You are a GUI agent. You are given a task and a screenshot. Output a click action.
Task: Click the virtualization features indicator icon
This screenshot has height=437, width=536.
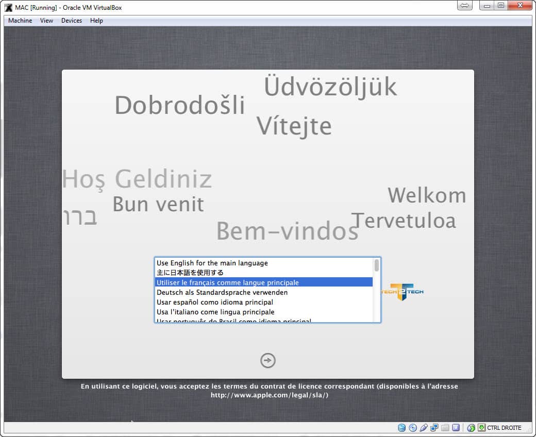pos(456,427)
